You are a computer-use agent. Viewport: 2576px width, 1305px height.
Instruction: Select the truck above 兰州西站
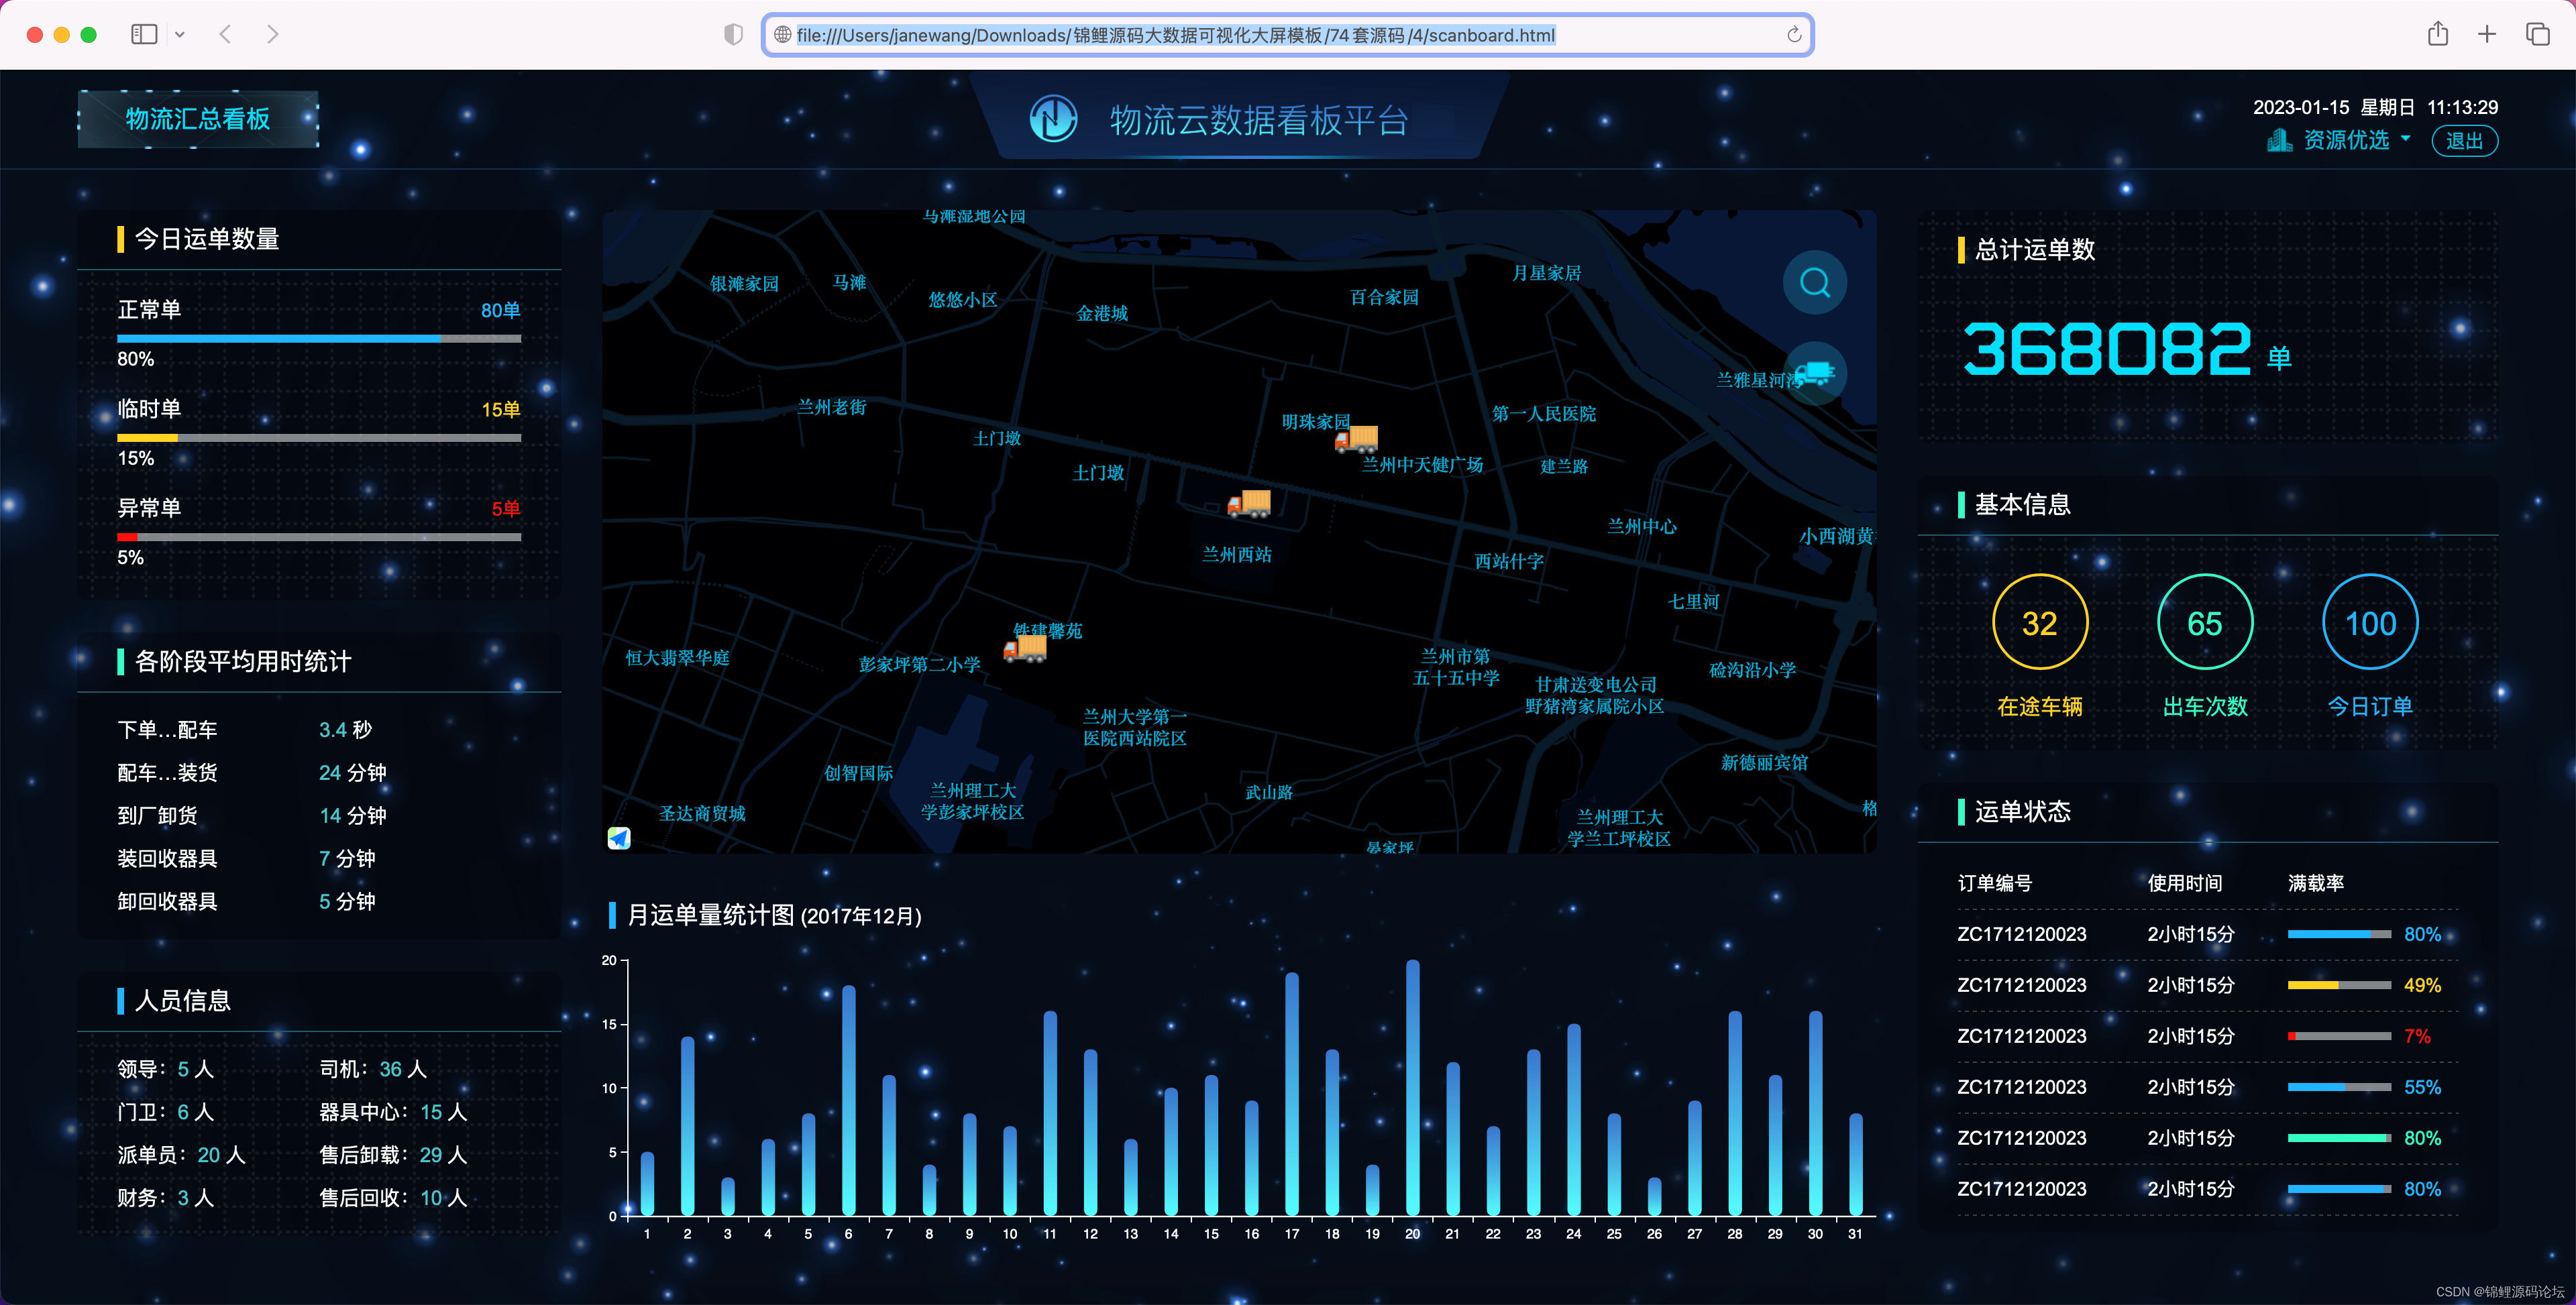click(x=1249, y=503)
